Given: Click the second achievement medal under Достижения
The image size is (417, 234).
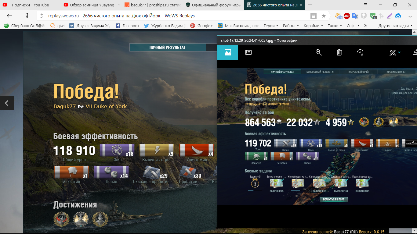Looking at the screenshot, I should [81, 219].
